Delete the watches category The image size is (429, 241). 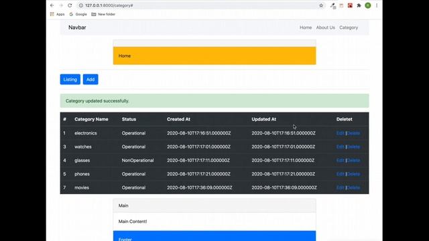coord(353,147)
